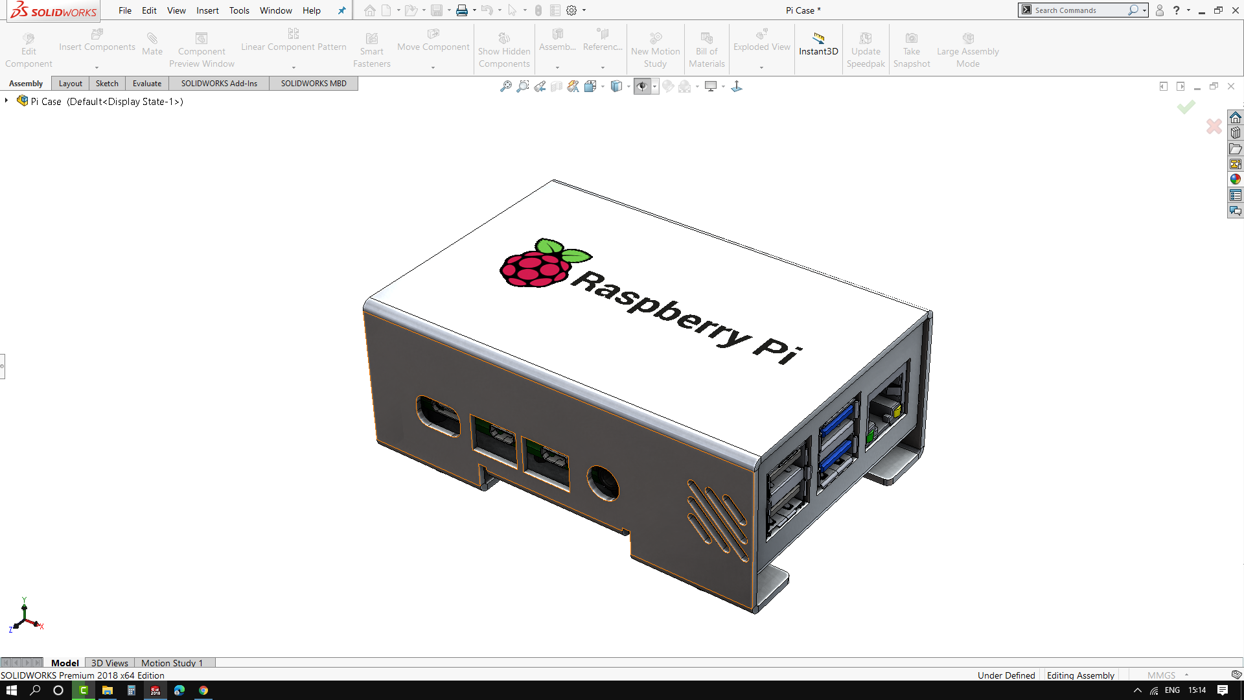The image size is (1244, 700).
Task: Create a new document with the New icon
Action: [386, 10]
